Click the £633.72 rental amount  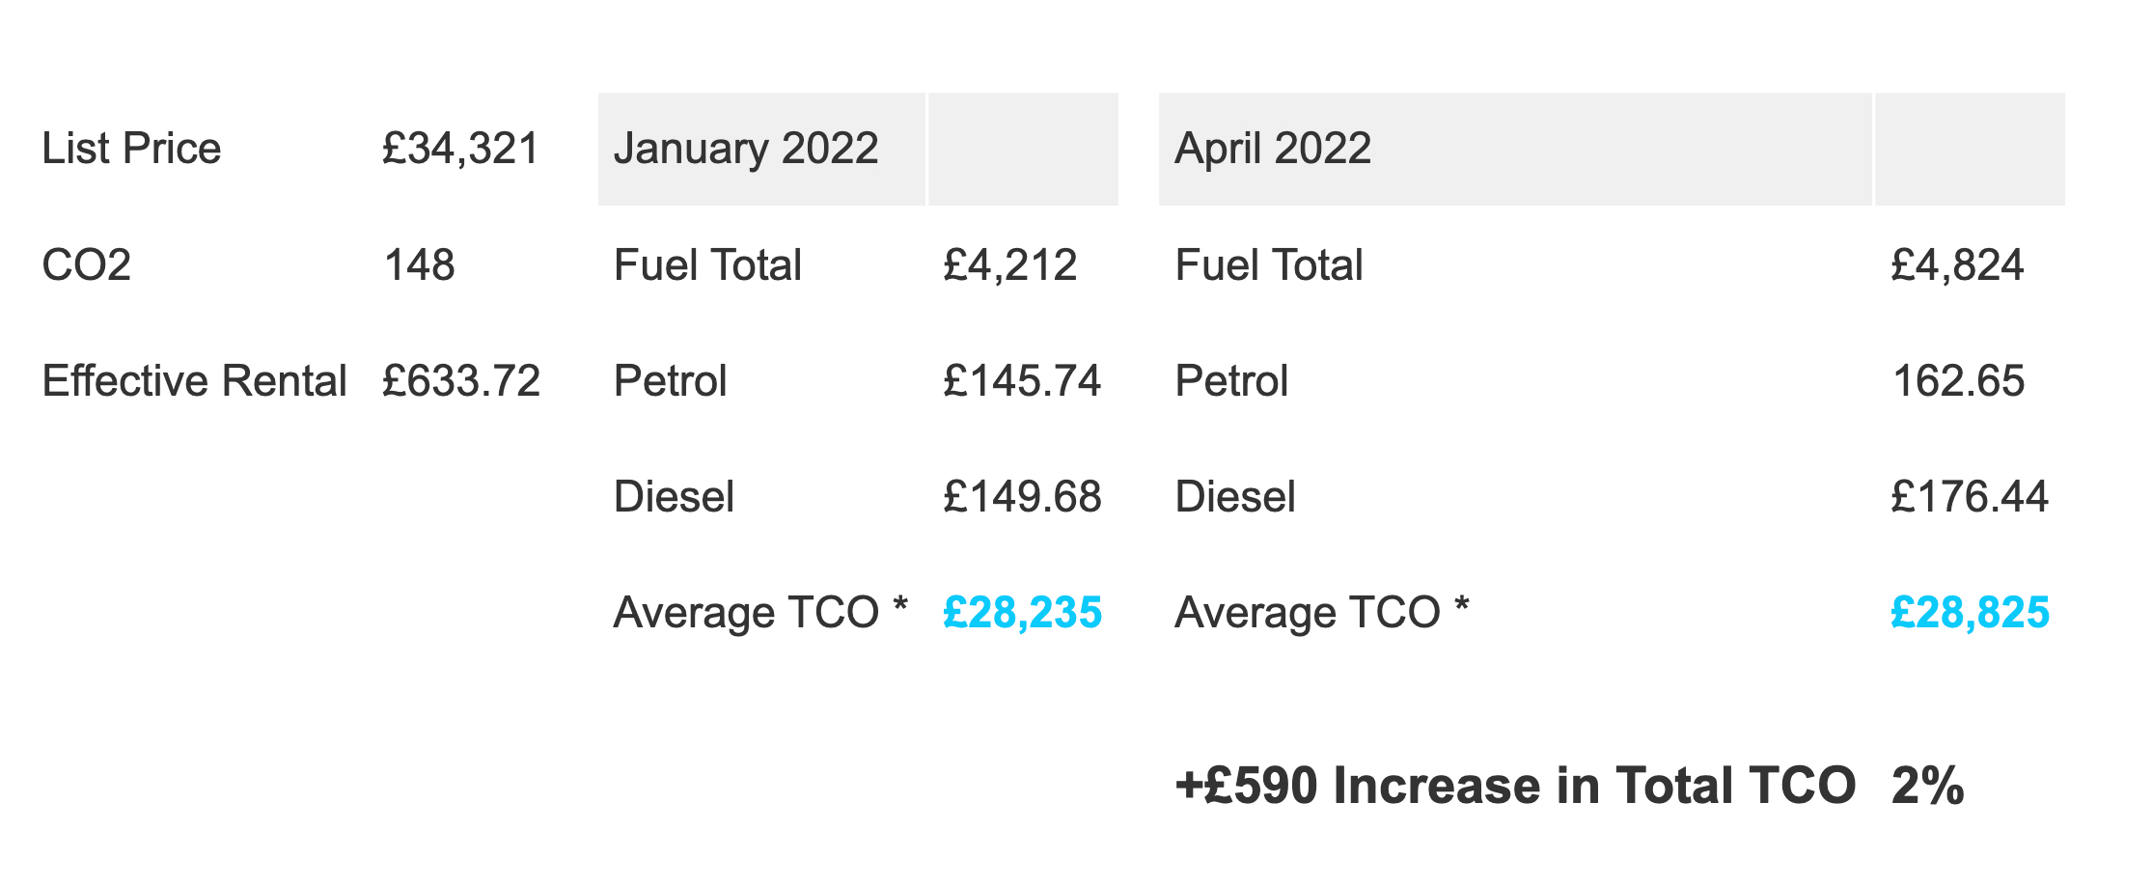tap(460, 381)
